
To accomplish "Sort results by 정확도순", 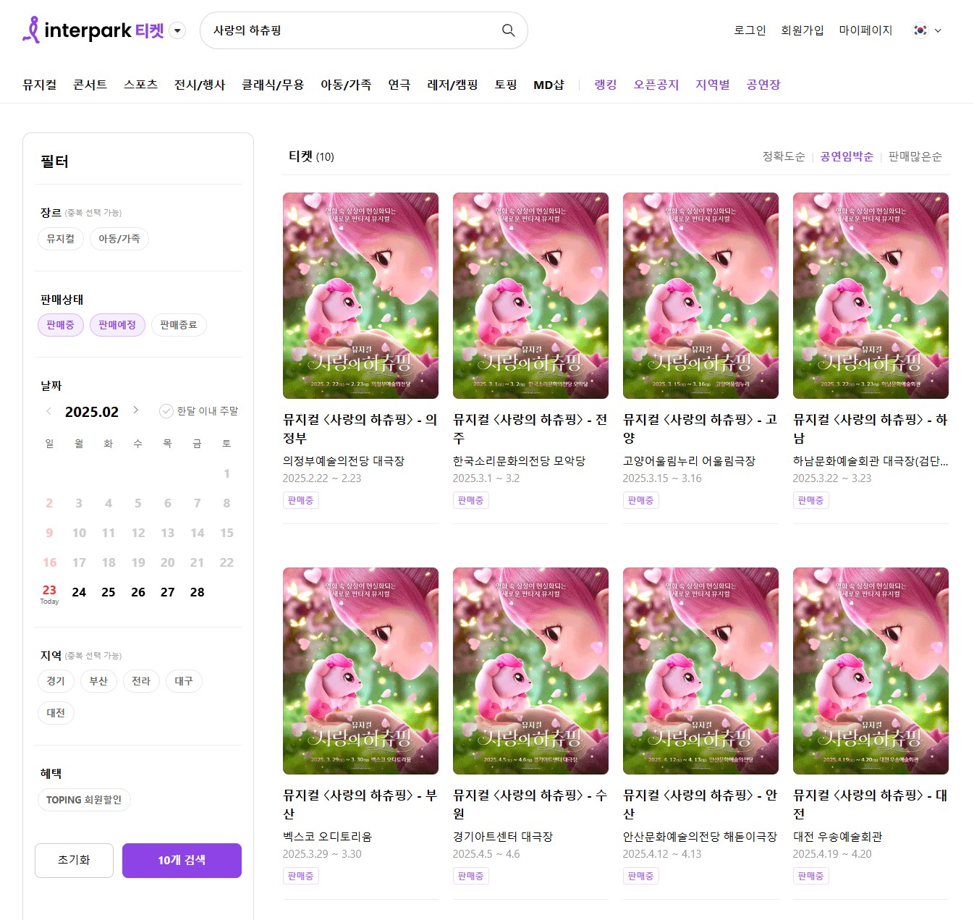I will (784, 156).
